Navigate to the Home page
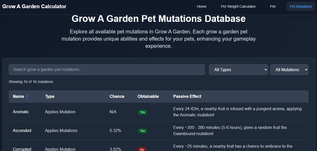 point(202,6)
